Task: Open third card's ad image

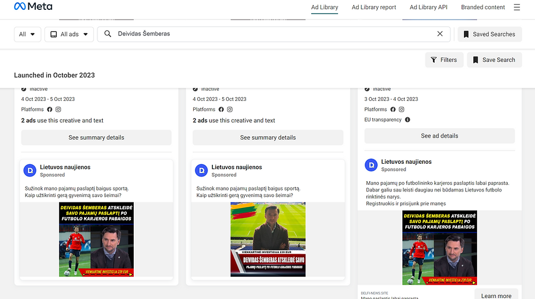Action: click(439, 248)
